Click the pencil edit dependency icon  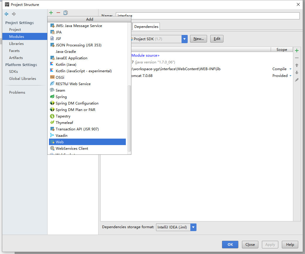(x=296, y=80)
